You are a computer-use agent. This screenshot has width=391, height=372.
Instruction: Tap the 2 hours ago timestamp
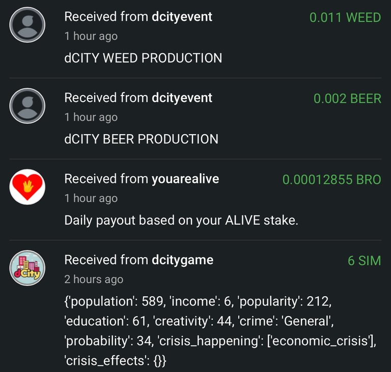pos(94,280)
